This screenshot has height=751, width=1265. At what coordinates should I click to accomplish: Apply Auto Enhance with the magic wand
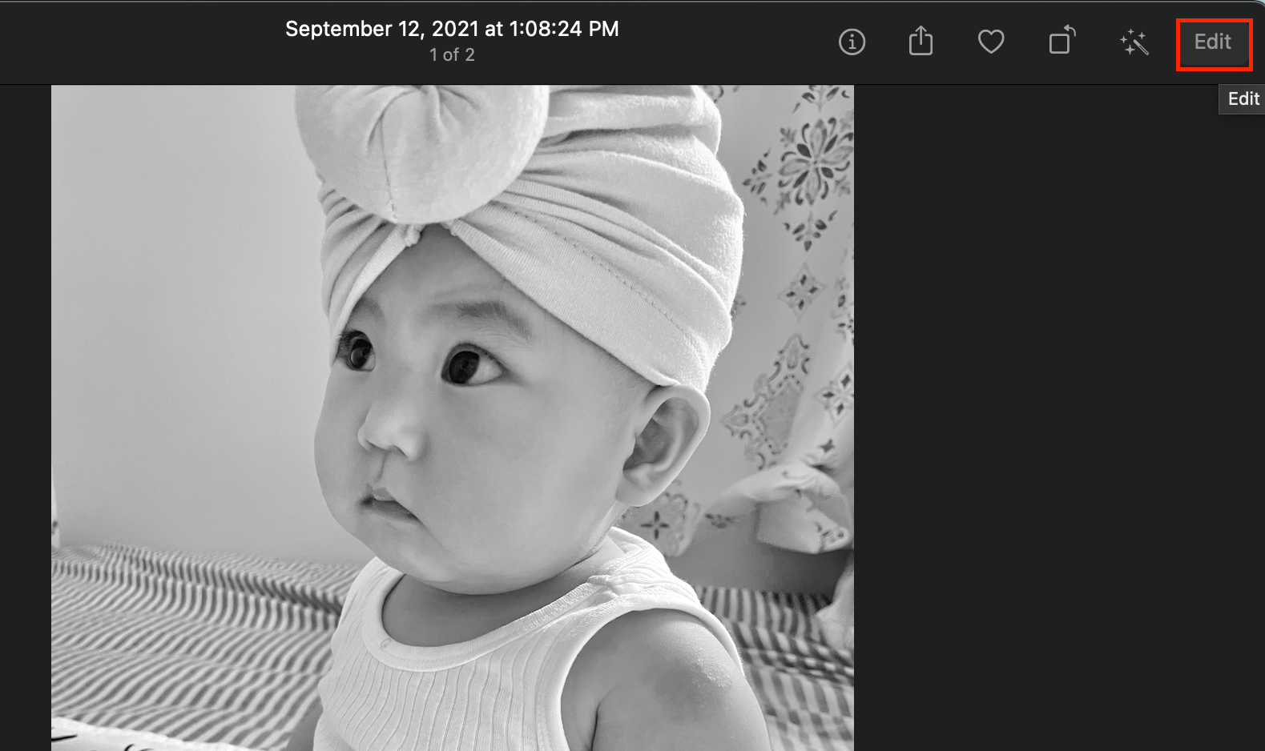click(x=1134, y=42)
